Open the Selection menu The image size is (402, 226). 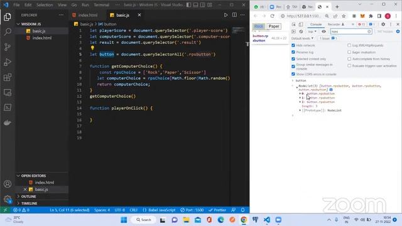(x=45, y=4)
